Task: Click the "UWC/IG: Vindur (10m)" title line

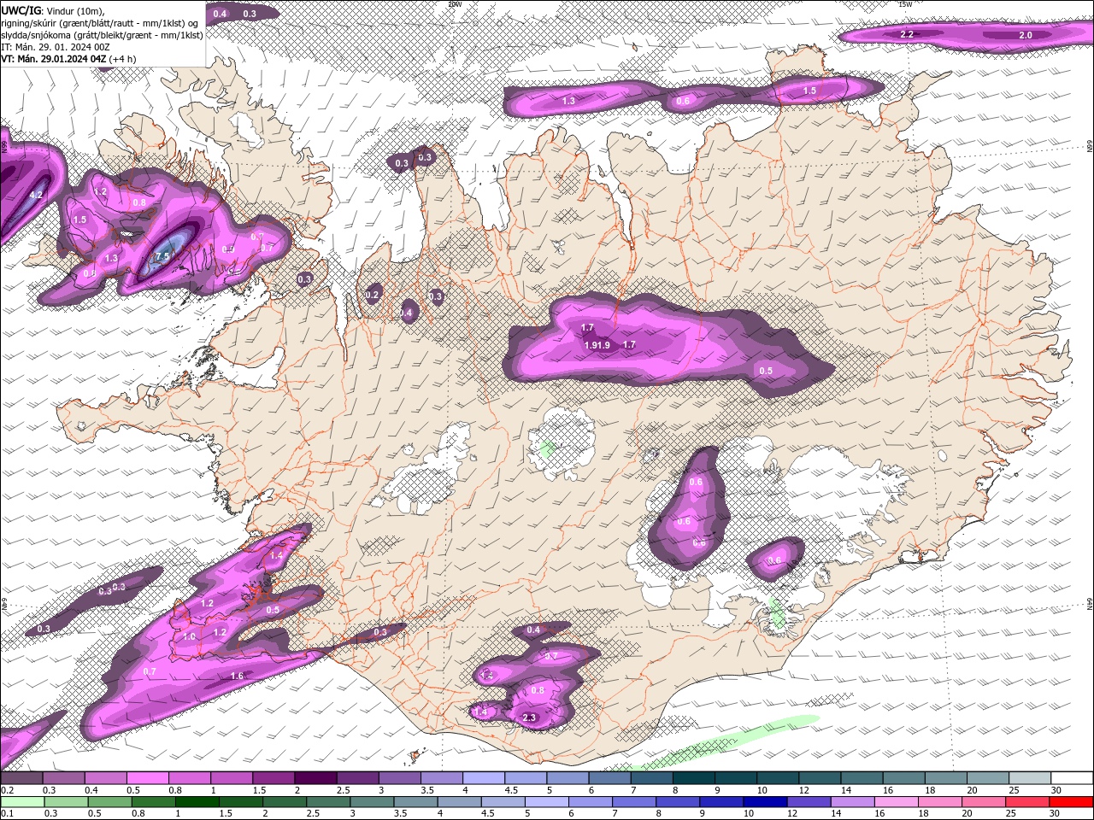Action: coord(52,10)
